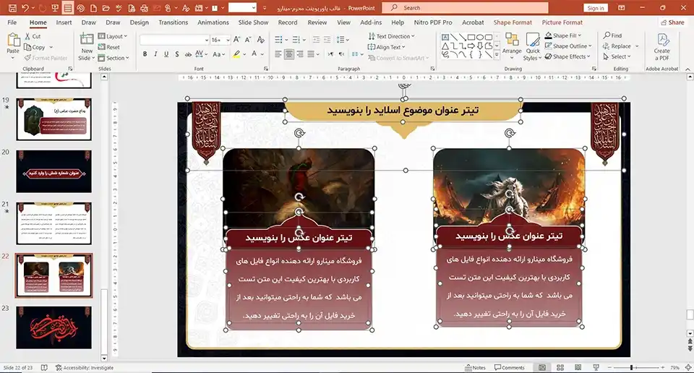This screenshot has width=694, height=373.
Task: Click the Cut scissors command
Action: click(x=33, y=36)
